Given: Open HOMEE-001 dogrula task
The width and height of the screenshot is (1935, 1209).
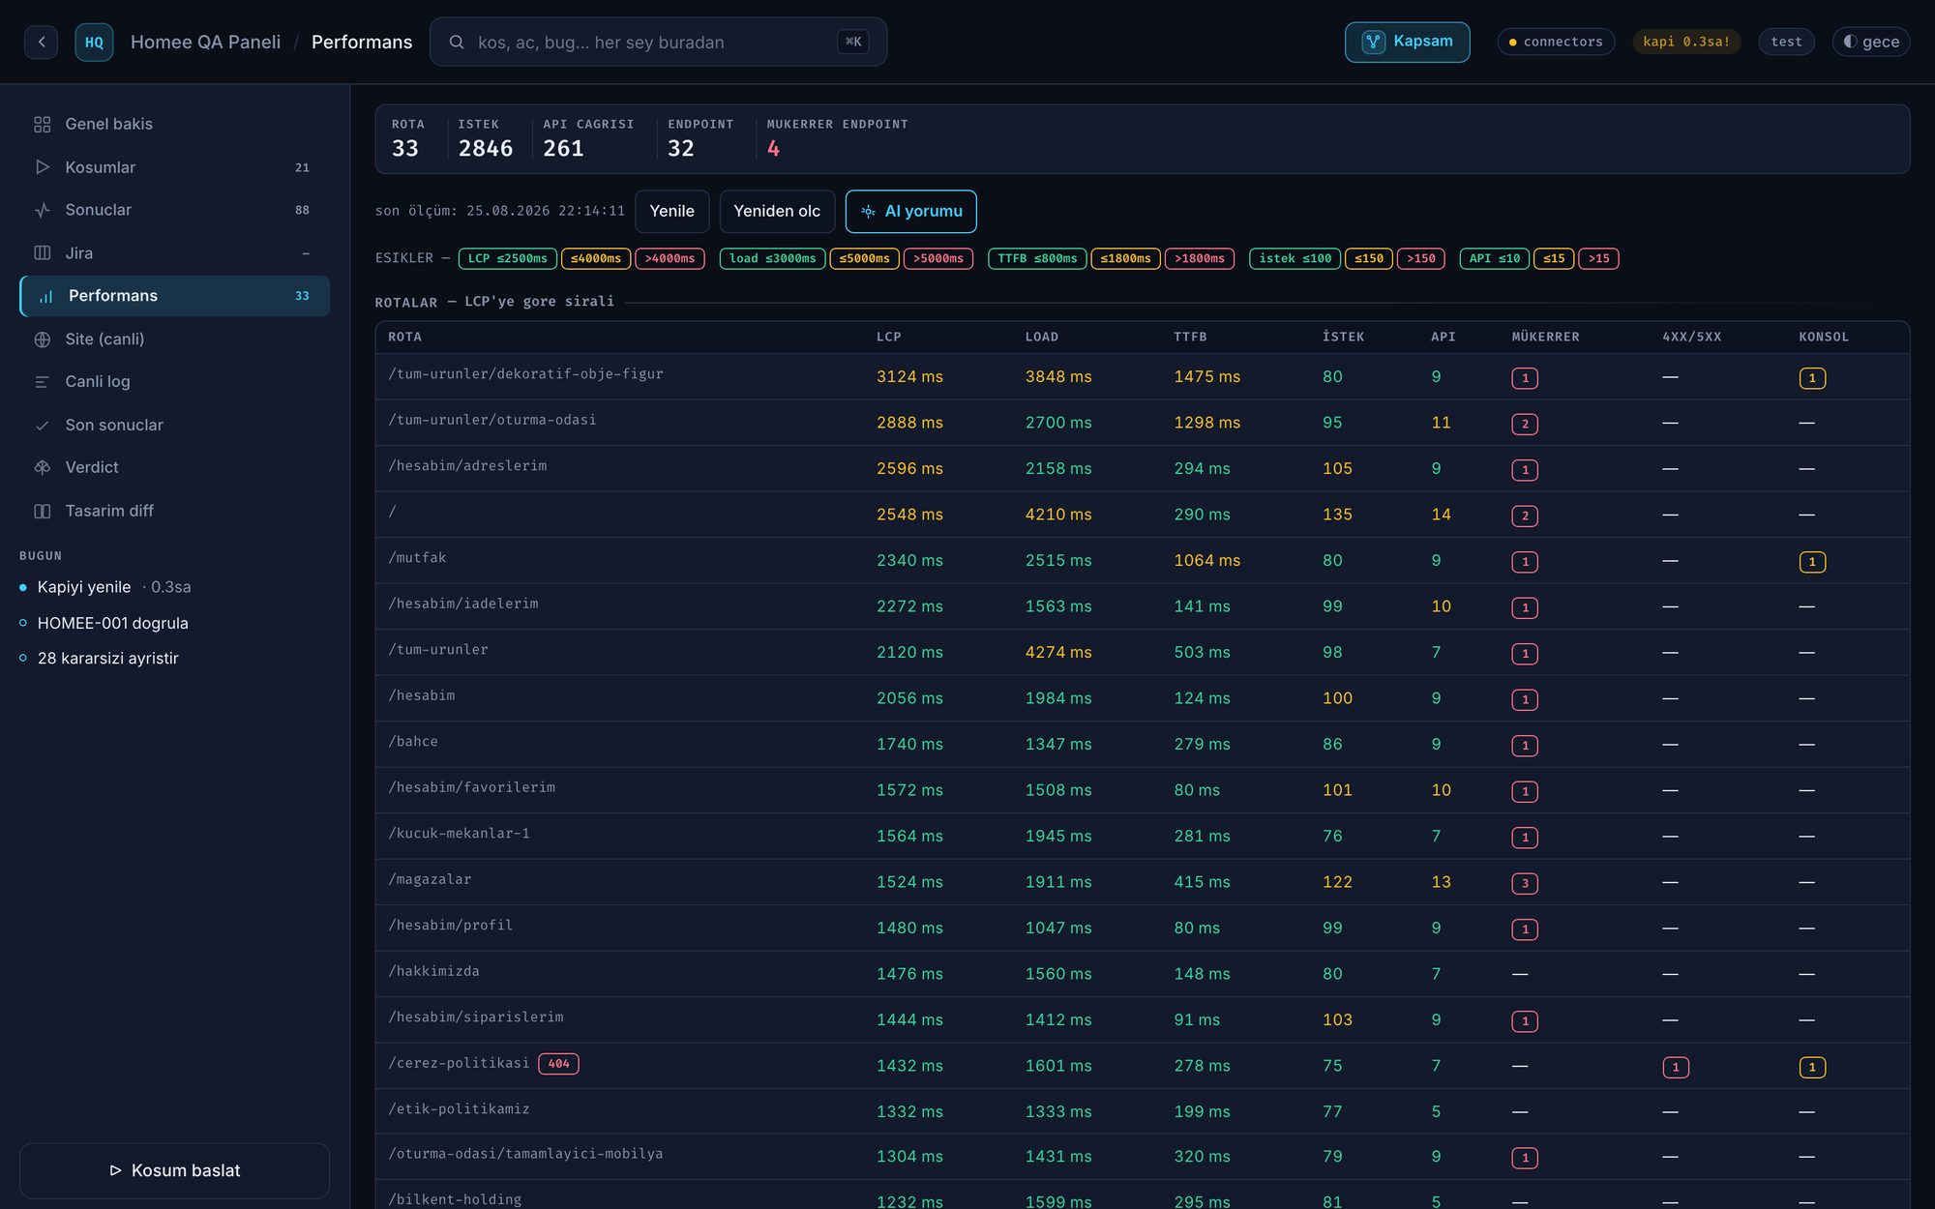Looking at the screenshot, I should point(104,623).
